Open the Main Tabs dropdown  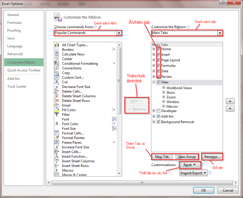pos(220,33)
